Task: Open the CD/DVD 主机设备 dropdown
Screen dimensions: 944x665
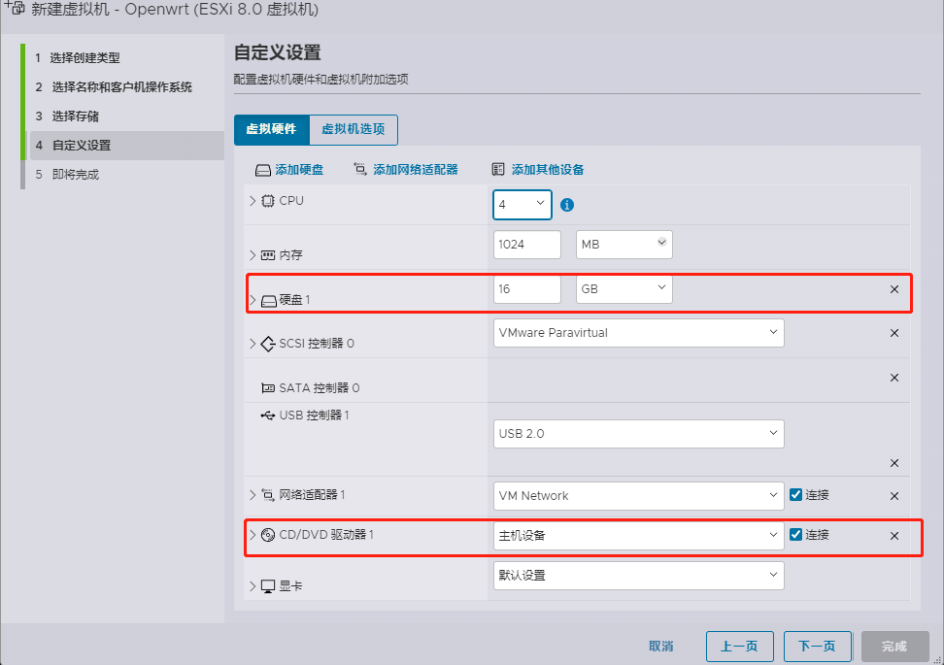Action: [x=638, y=536]
